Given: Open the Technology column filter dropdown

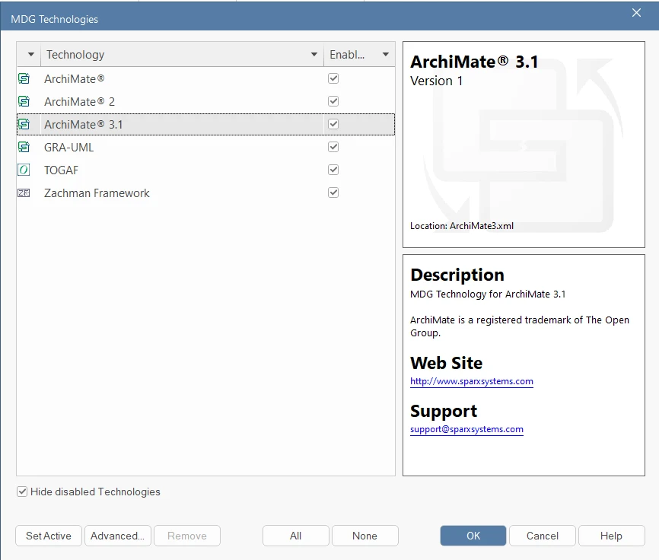Looking at the screenshot, I should click(314, 55).
